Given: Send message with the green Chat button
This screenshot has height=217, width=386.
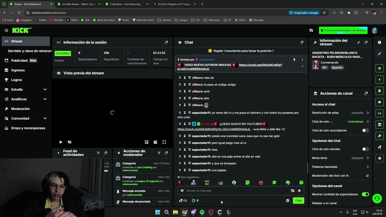Looking at the screenshot, I should (298, 201).
